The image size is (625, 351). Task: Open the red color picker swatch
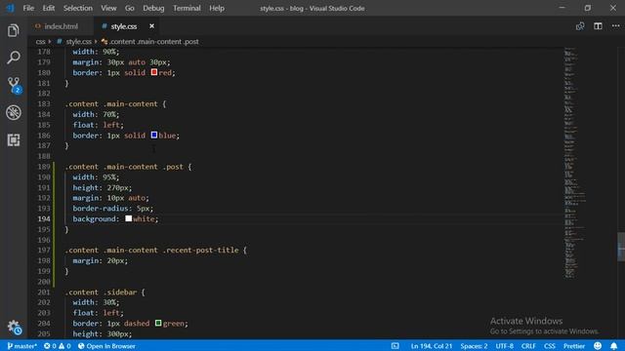point(154,72)
